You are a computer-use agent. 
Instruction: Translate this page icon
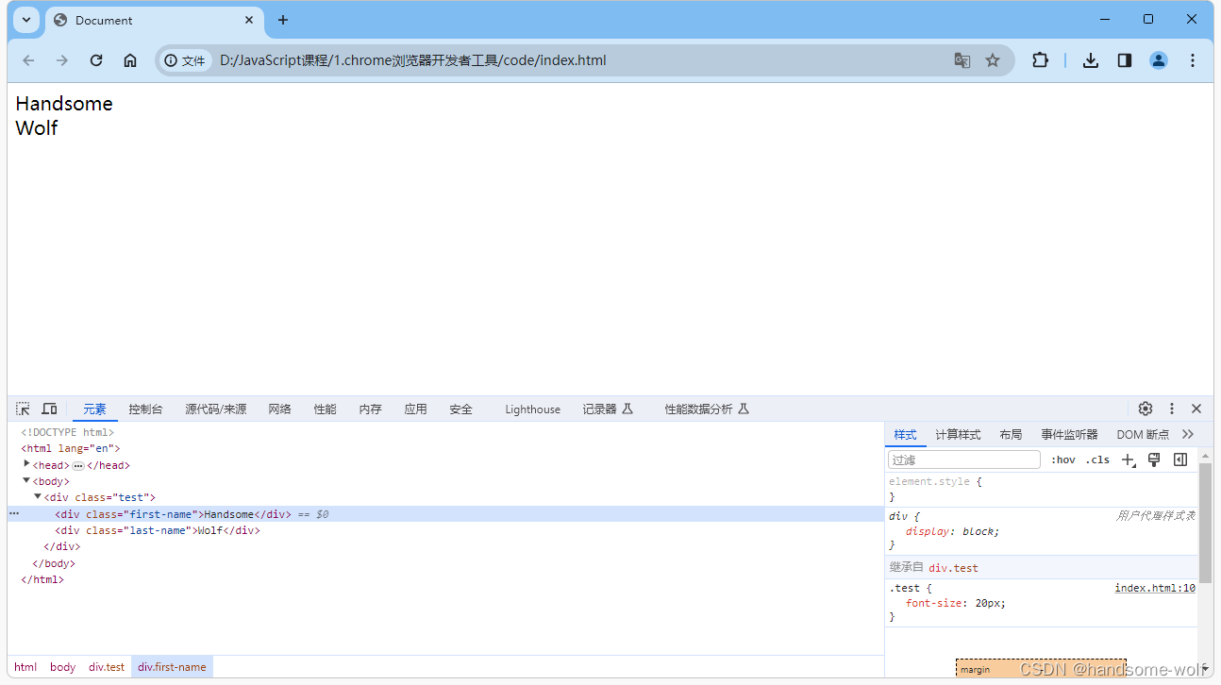tap(962, 60)
